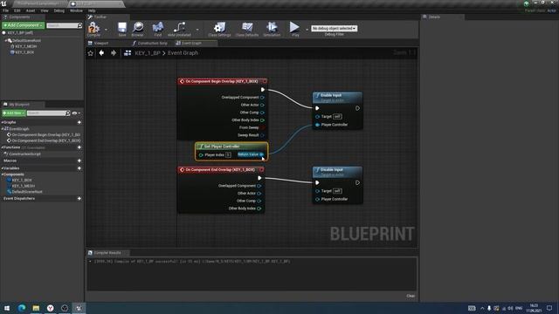Toggle Hide Unrelated nodes icon

point(179,29)
